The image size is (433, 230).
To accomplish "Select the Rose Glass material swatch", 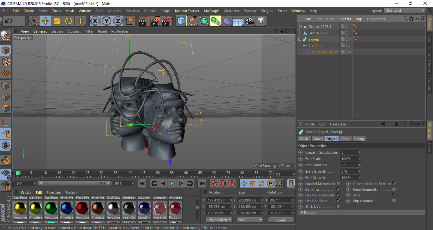I will point(160,208).
